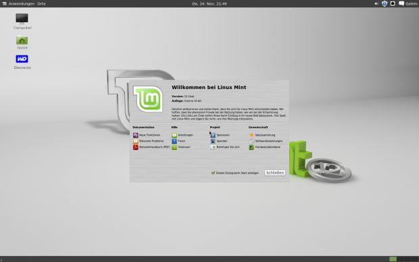Viewport: 419px width, 262px height.
Task: Open the Bekannte Probleme warning icon
Action: point(135,141)
